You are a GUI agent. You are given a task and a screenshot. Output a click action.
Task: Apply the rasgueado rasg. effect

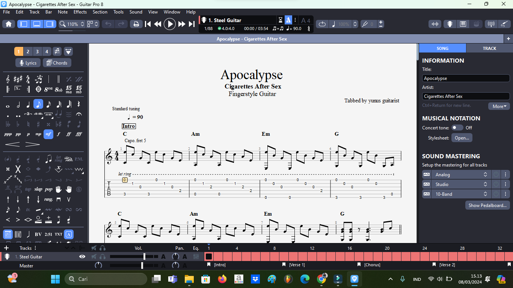(x=48, y=199)
